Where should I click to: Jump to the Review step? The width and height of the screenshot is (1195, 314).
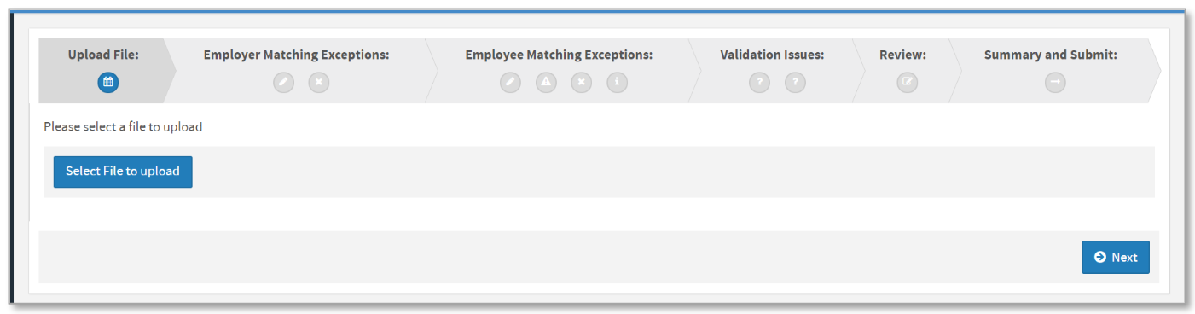click(902, 55)
